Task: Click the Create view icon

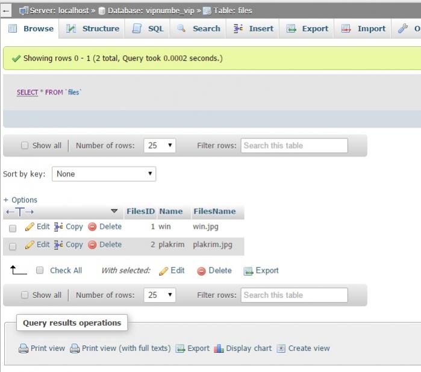Action: [281, 349]
